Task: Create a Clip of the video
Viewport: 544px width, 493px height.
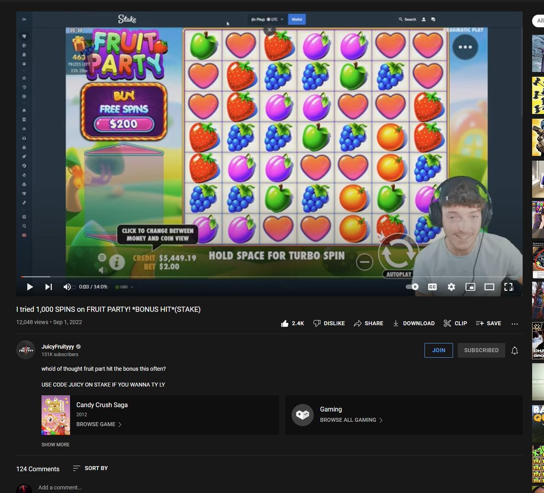Action: point(455,323)
